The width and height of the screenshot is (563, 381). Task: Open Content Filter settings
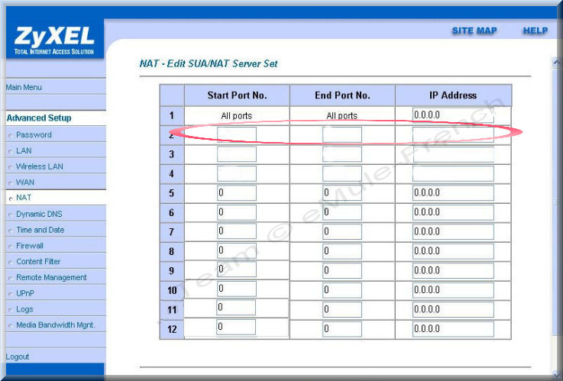click(38, 262)
